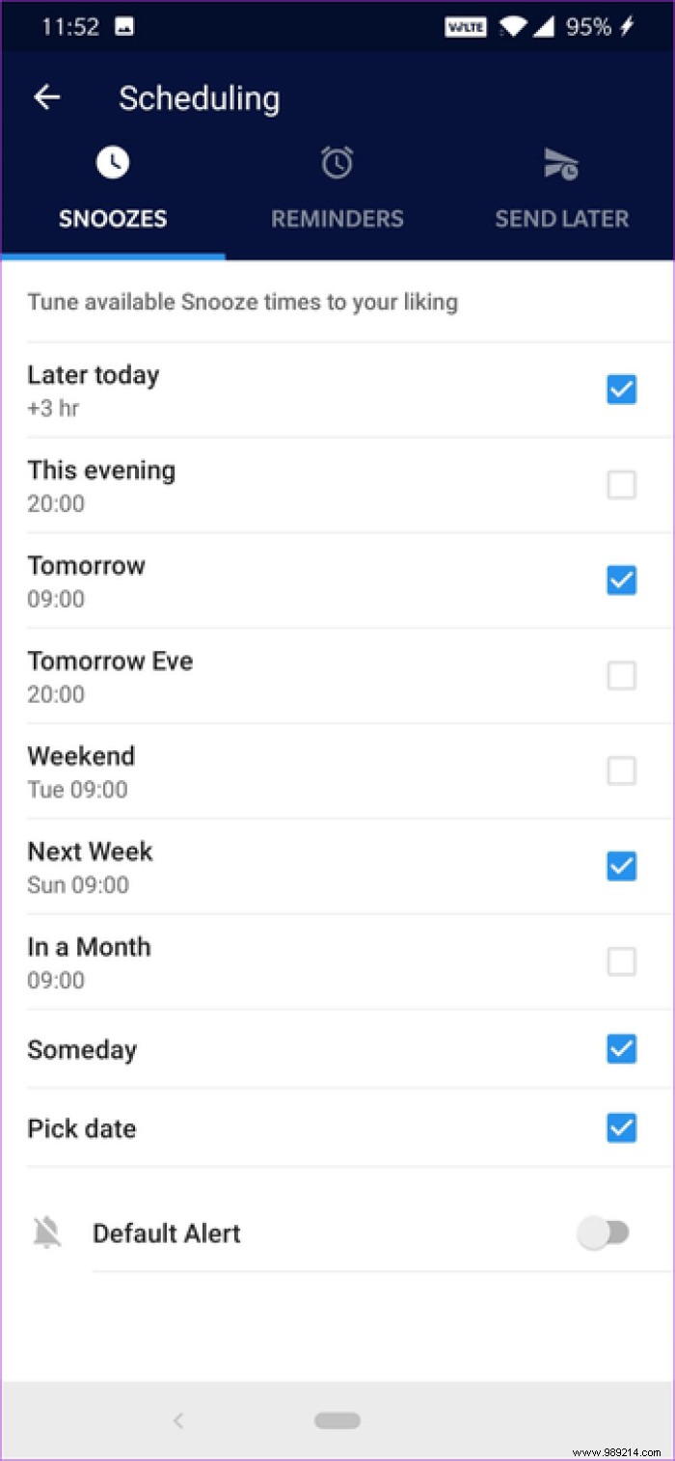Enable the Weekend snooze checkbox

point(621,771)
